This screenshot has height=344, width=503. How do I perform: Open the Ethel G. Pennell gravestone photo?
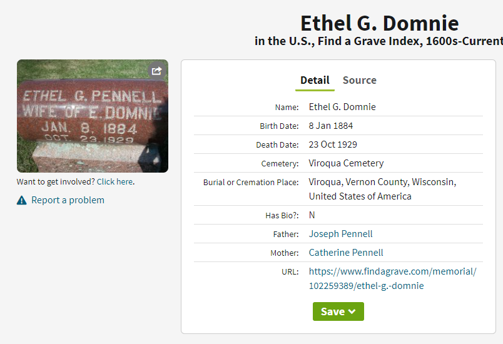point(93,116)
